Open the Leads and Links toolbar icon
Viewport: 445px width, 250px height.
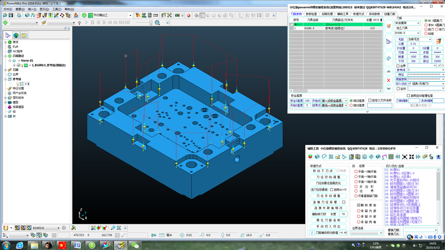click(x=50, y=16)
